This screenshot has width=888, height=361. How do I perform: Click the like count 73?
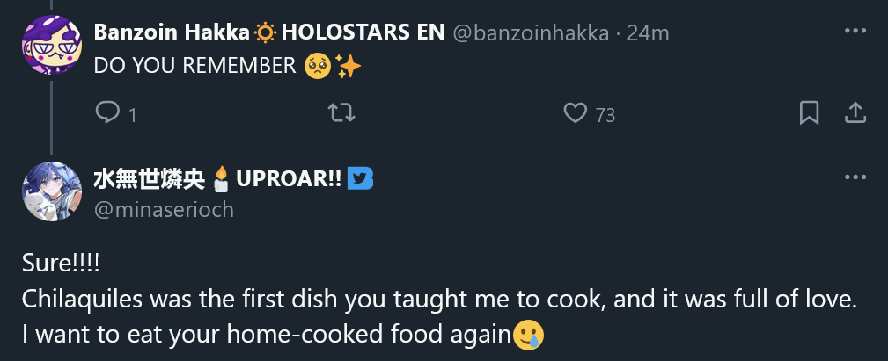pos(605,115)
